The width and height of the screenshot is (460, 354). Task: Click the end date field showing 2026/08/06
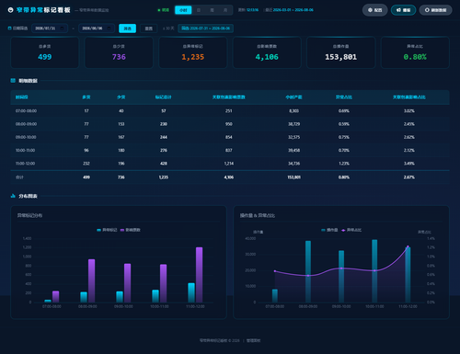[x=97, y=29]
